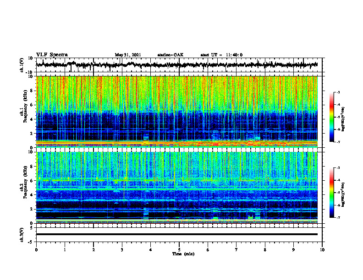Click the ch.2 spectrogram color scale bar
363x280 pixels.
[331, 193]
